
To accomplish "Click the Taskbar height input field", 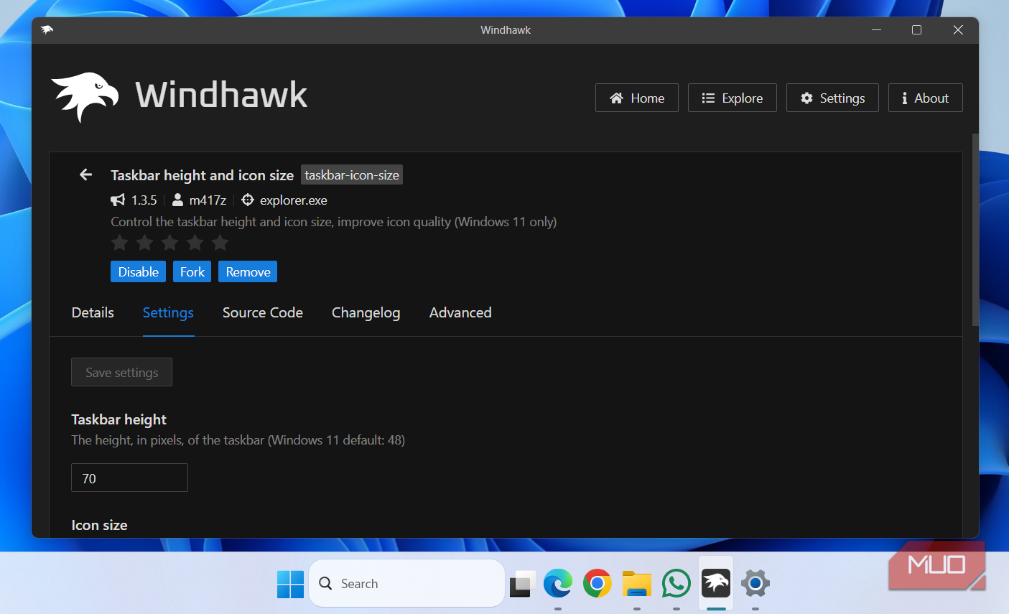I will 129,478.
